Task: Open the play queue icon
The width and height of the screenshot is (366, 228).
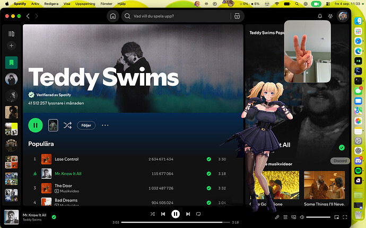Action: click(285, 217)
